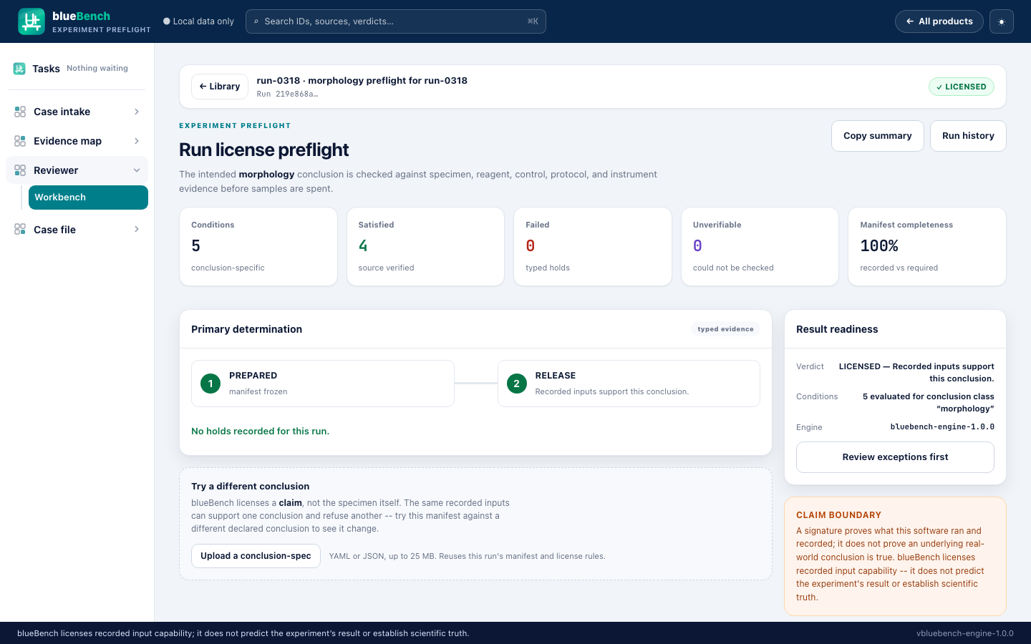Click the Case intake grid icon
The width and height of the screenshot is (1031, 644).
click(20, 112)
